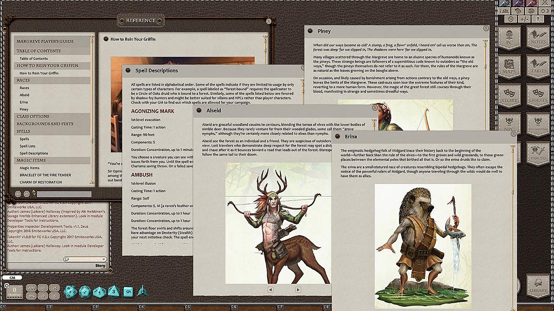Open the Spell Lists page

tap(28, 146)
